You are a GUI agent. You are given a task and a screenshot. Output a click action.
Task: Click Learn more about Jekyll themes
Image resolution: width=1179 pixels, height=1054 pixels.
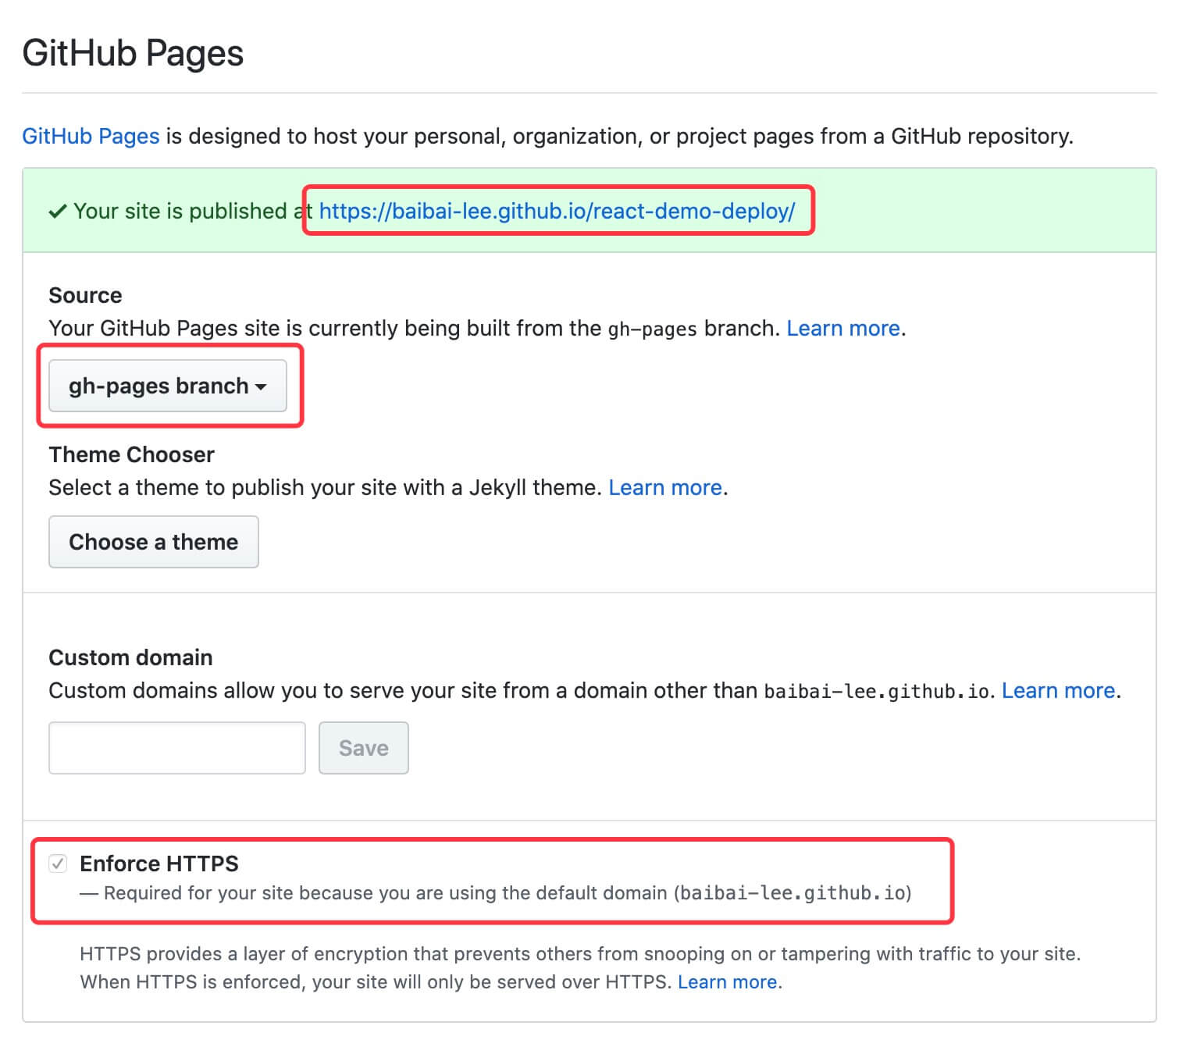tap(664, 487)
